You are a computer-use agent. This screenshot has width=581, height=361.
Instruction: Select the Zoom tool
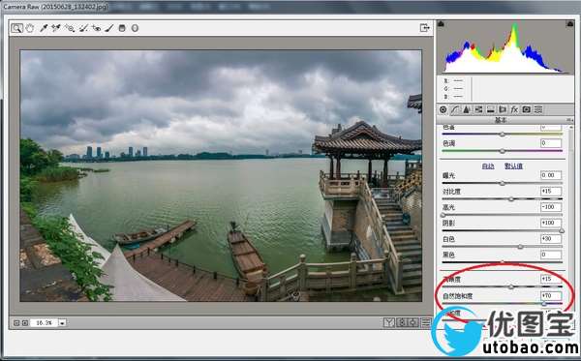click(x=16, y=28)
